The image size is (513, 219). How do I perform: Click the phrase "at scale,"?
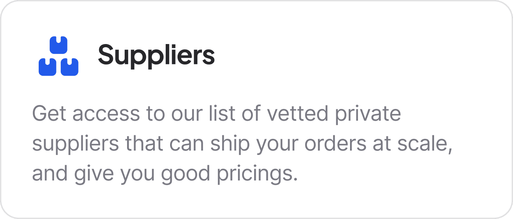pos(400,144)
